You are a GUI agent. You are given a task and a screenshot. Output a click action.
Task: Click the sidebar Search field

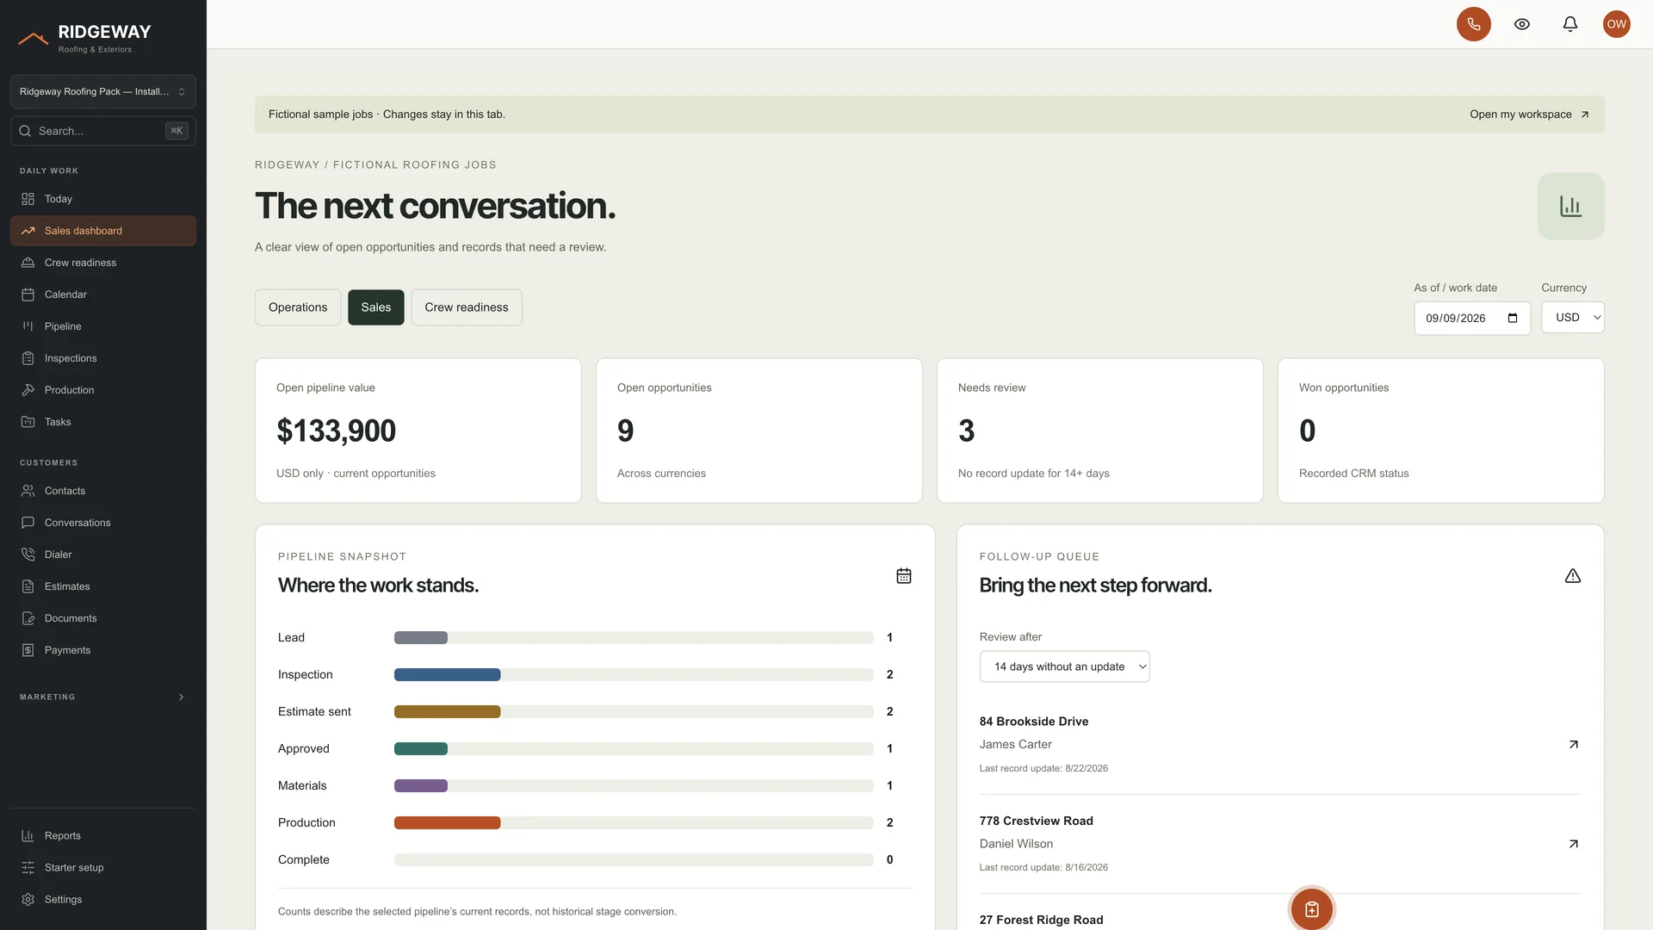(x=103, y=131)
